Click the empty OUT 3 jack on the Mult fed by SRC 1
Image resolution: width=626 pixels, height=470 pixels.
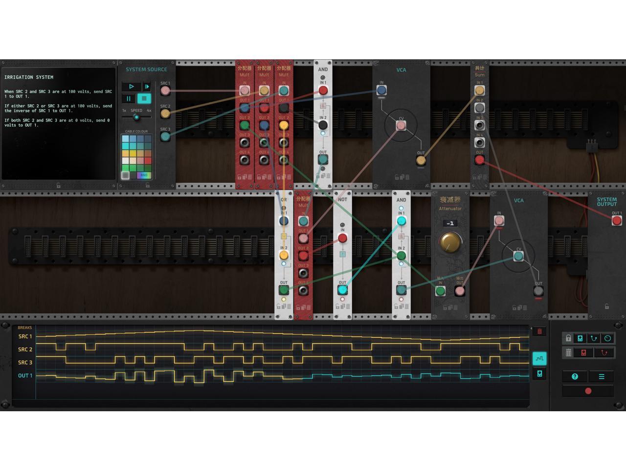coord(245,142)
